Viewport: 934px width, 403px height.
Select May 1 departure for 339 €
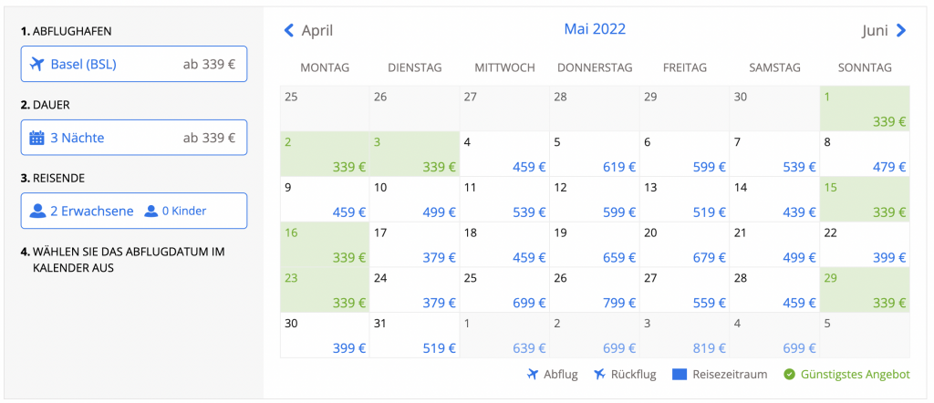click(x=864, y=108)
